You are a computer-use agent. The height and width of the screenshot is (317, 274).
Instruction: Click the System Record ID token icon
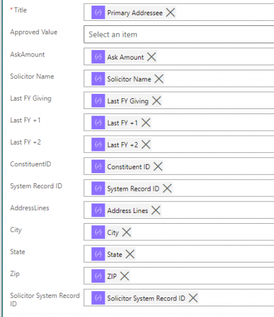98,188
